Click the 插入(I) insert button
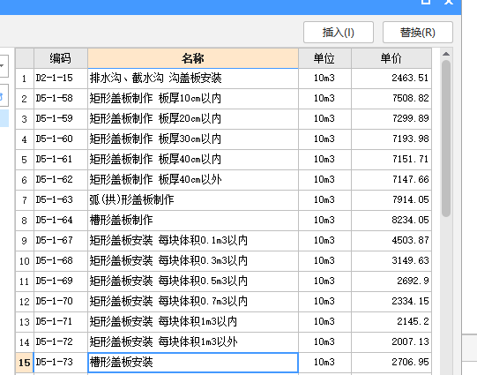477x375 pixels. click(x=339, y=33)
